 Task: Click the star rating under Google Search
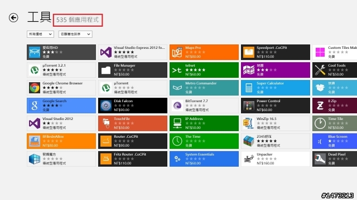click(x=52, y=106)
